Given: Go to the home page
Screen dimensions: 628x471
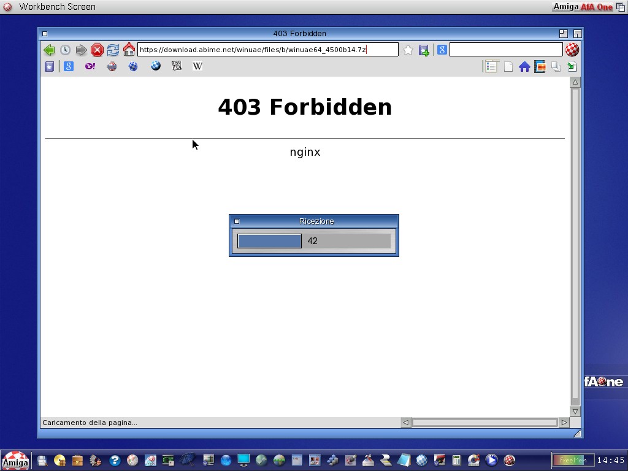Looking at the screenshot, I should click(x=129, y=50).
